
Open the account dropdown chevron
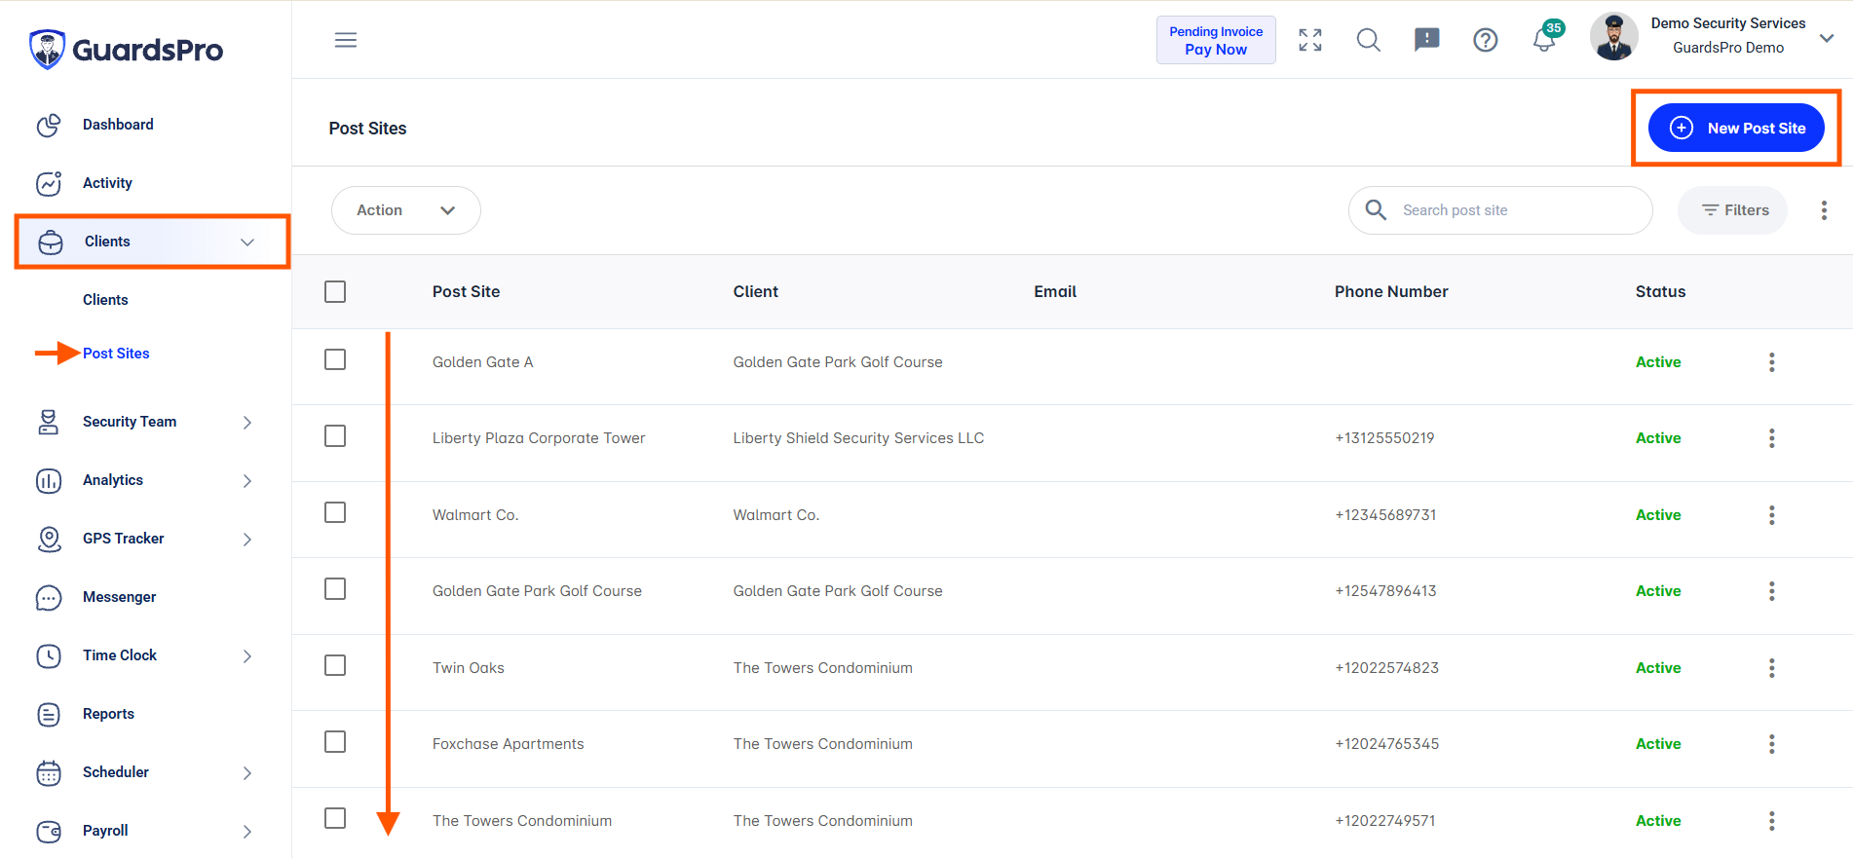[x=1827, y=38]
